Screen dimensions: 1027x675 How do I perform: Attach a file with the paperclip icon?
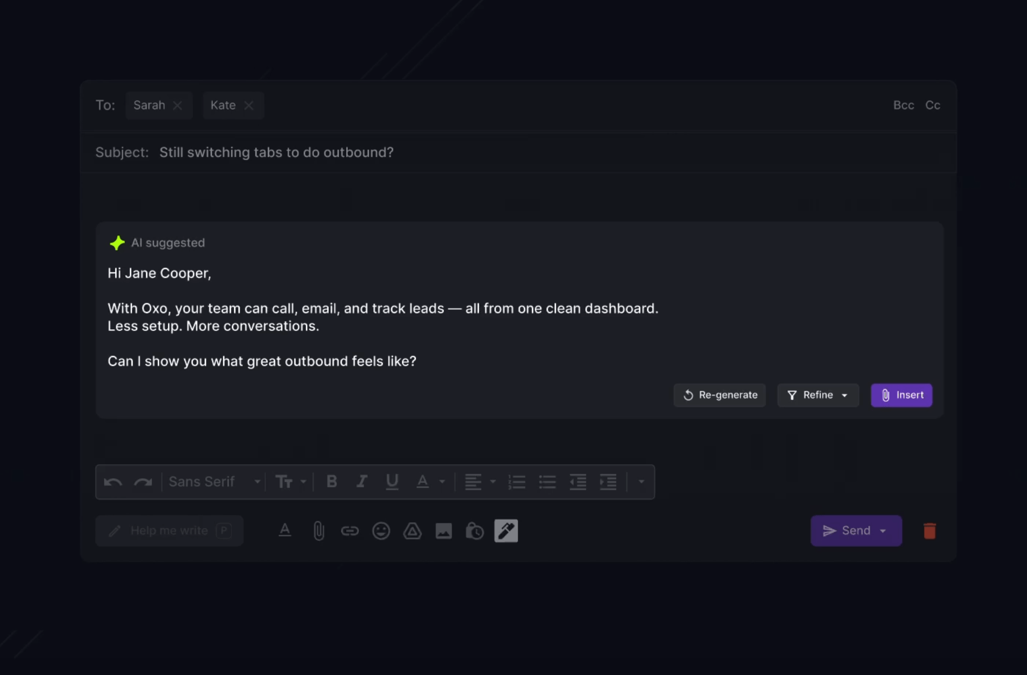(318, 531)
